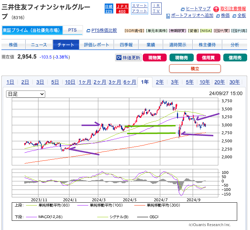
Task: Select the 1年 period tab
Action: (x=145, y=82)
